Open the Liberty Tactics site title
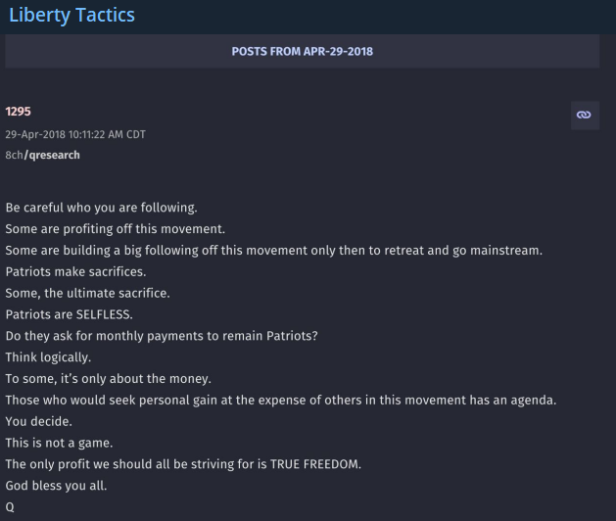616x521 pixels. click(x=71, y=16)
